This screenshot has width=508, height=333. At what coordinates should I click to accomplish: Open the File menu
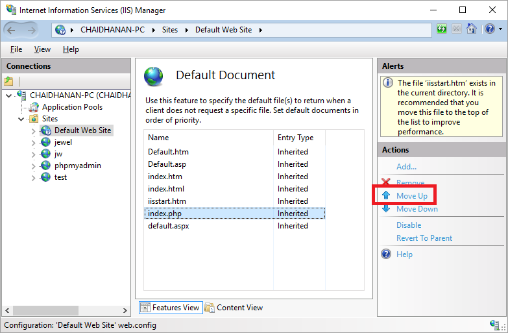[x=16, y=49]
